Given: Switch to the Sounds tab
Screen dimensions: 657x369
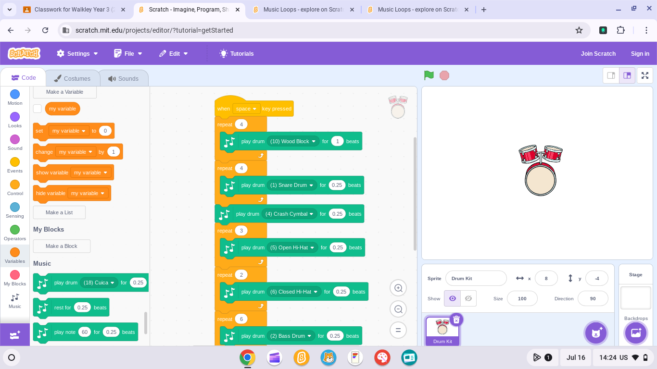Looking at the screenshot, I should [124, 78].
